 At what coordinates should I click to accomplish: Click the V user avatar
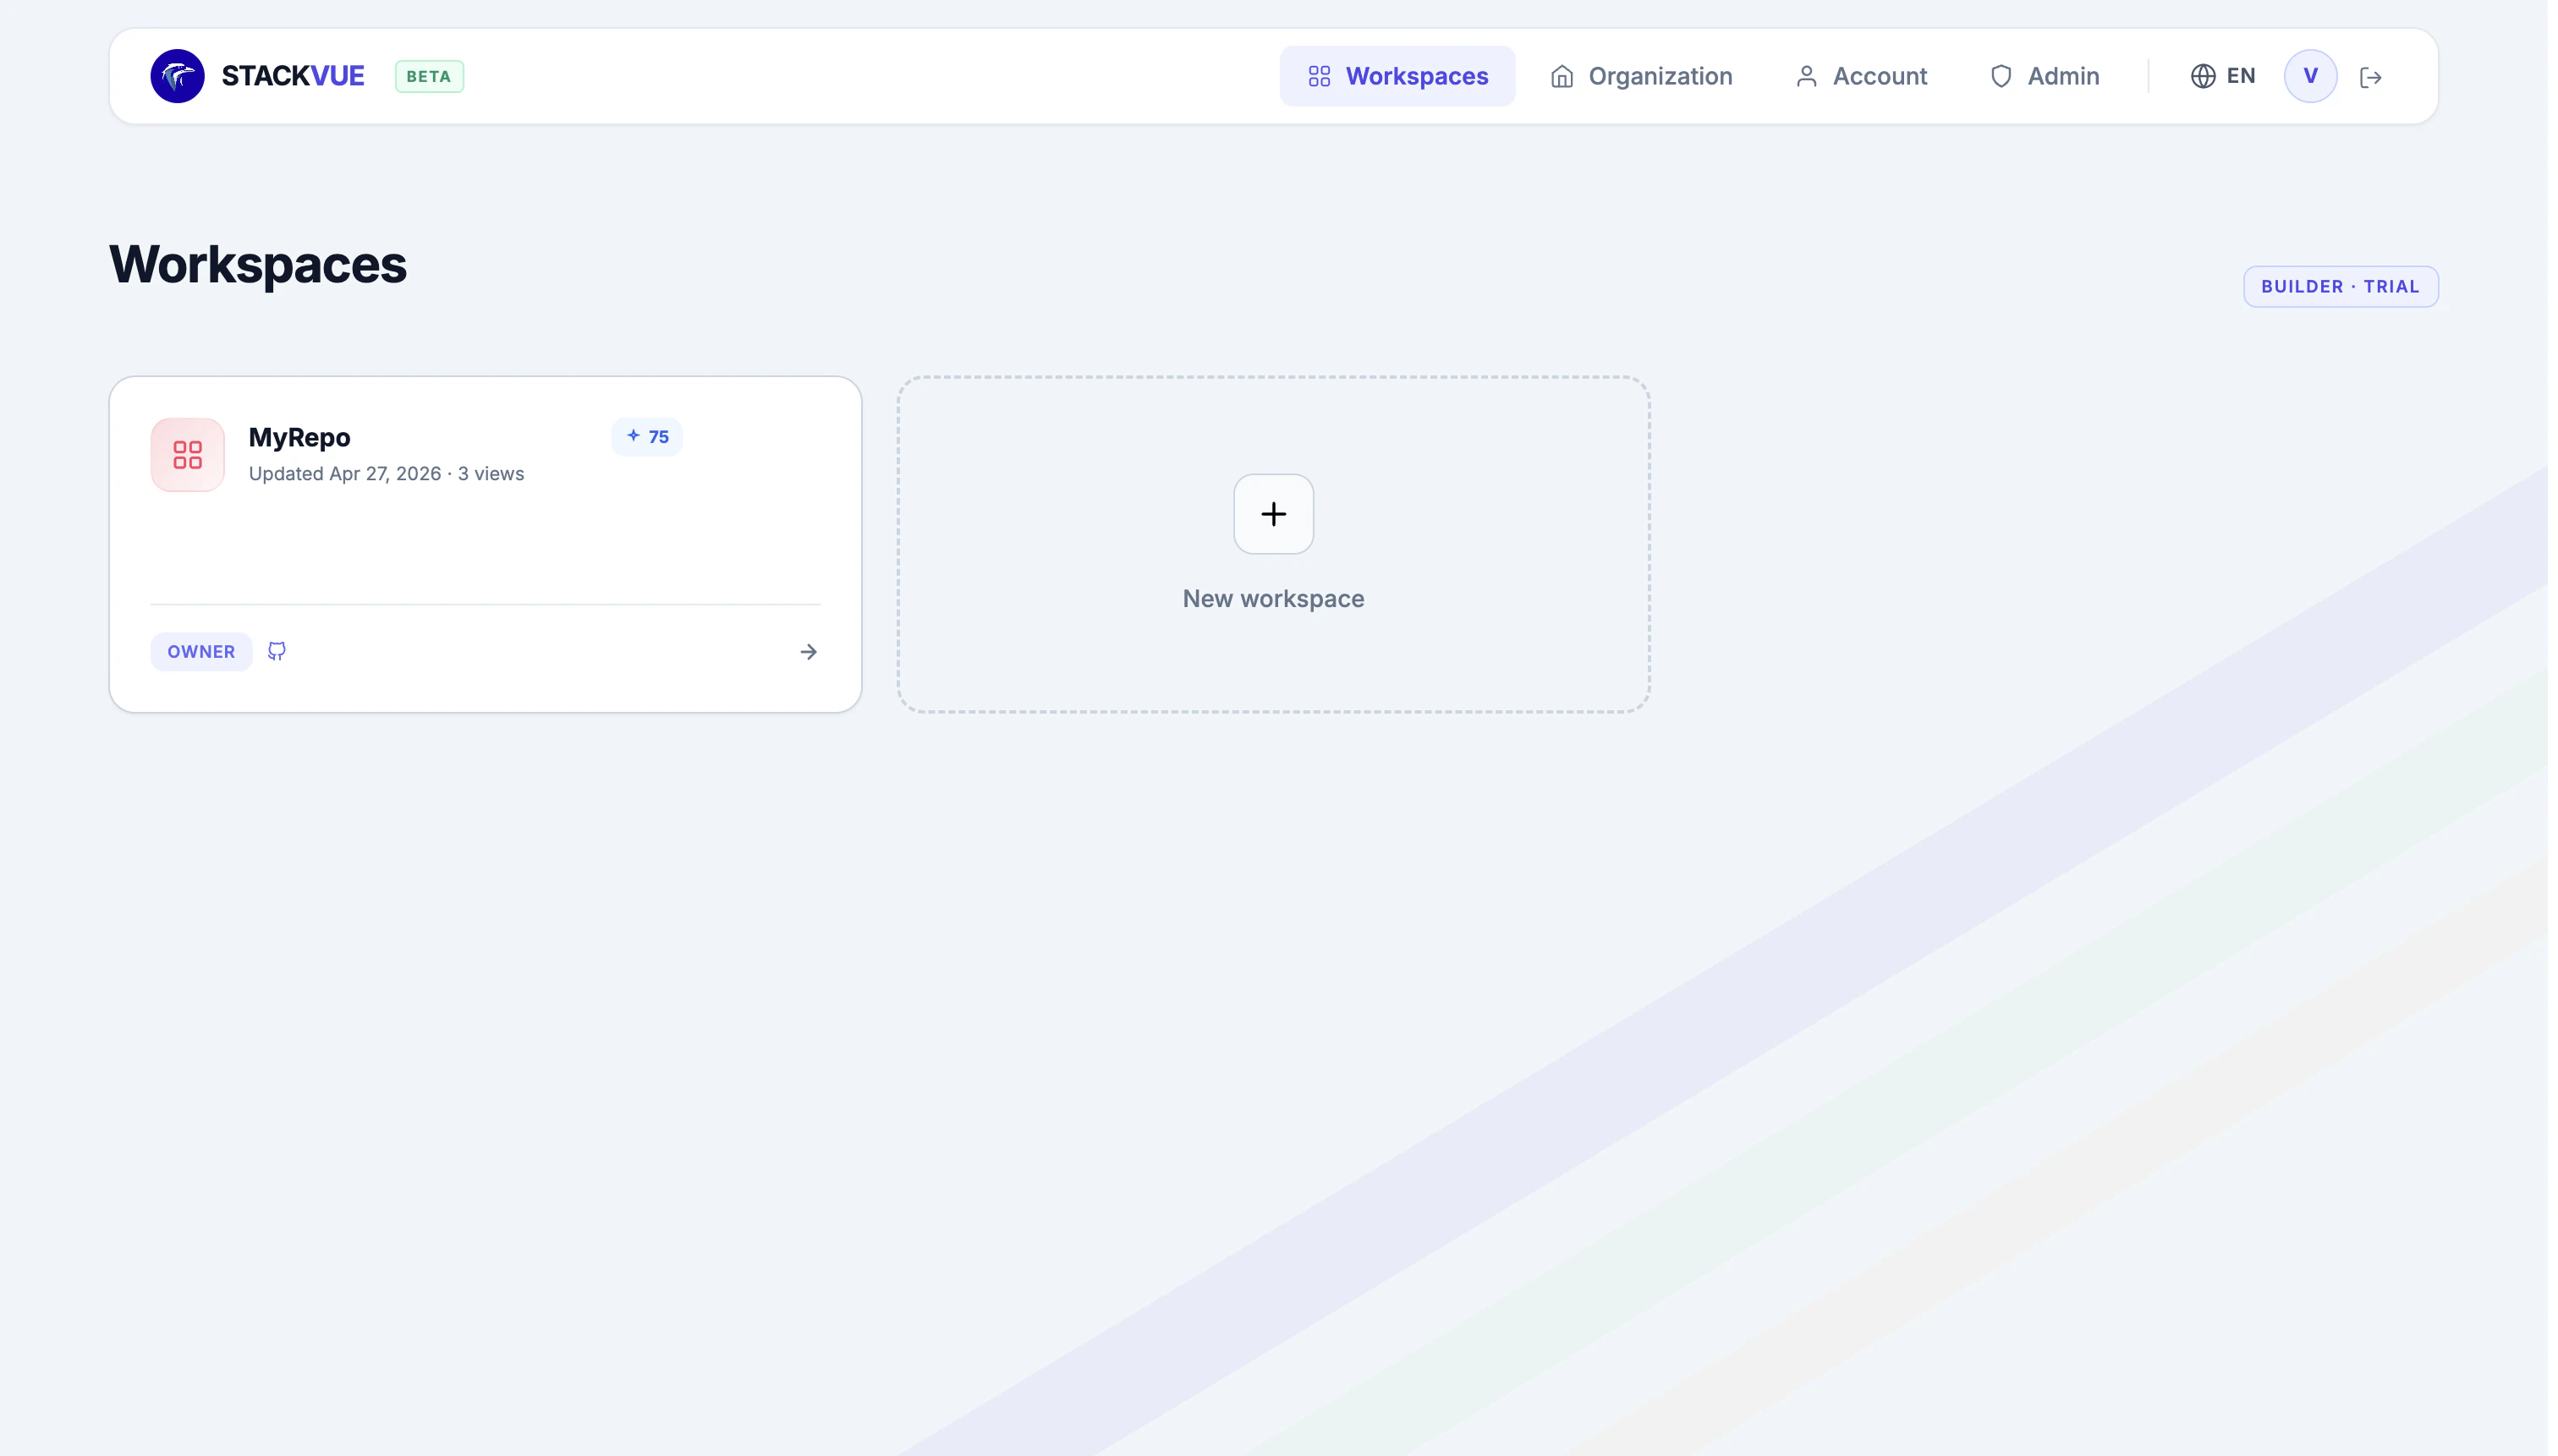pos(2310,76)
